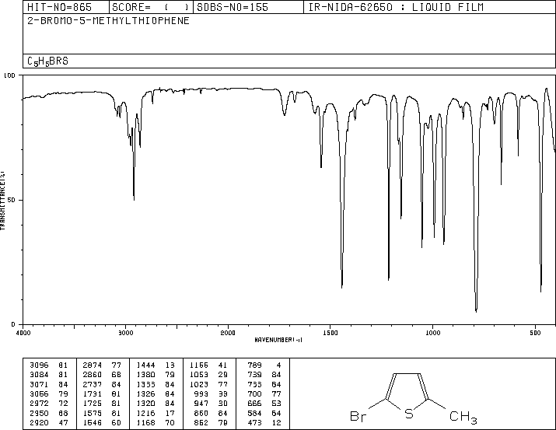Click the 1575 entry in the peak table

(93, 414)
